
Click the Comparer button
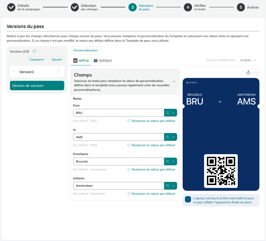point(37,60)
